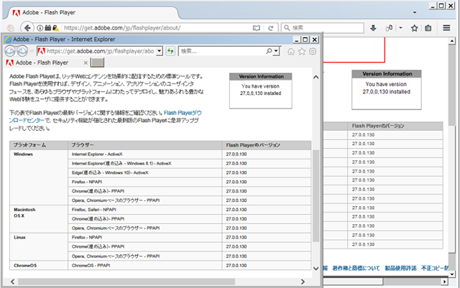Viewport: 460px width, 288px height.
Task: Open IE recent pages dropdown arrow
Action: point(32,51)
